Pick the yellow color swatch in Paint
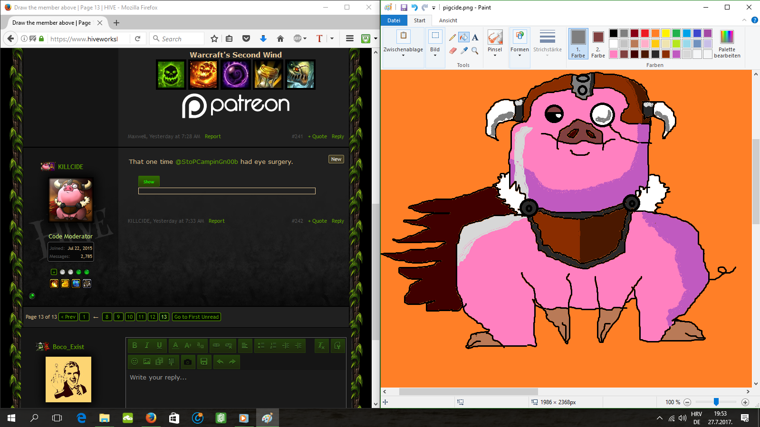The width and height of the screenshot is (760, 427). [666, 33]
